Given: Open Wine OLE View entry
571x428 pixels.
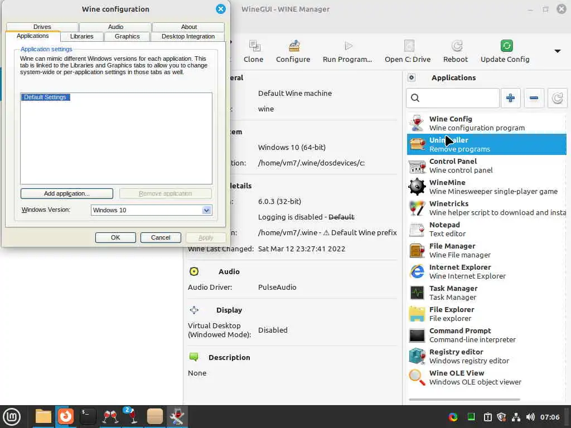Looking at the screenshot, I should pos(486,377).
